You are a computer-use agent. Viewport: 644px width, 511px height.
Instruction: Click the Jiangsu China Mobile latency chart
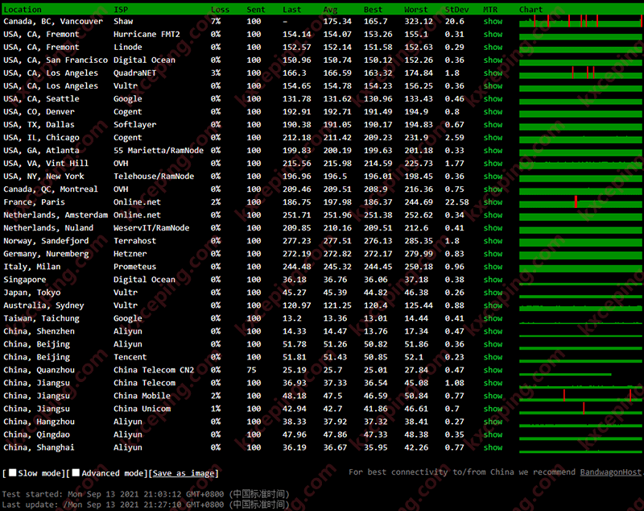click(x=580, y=396)
